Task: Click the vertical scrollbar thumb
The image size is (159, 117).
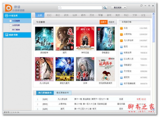Action: pos(153,29)
